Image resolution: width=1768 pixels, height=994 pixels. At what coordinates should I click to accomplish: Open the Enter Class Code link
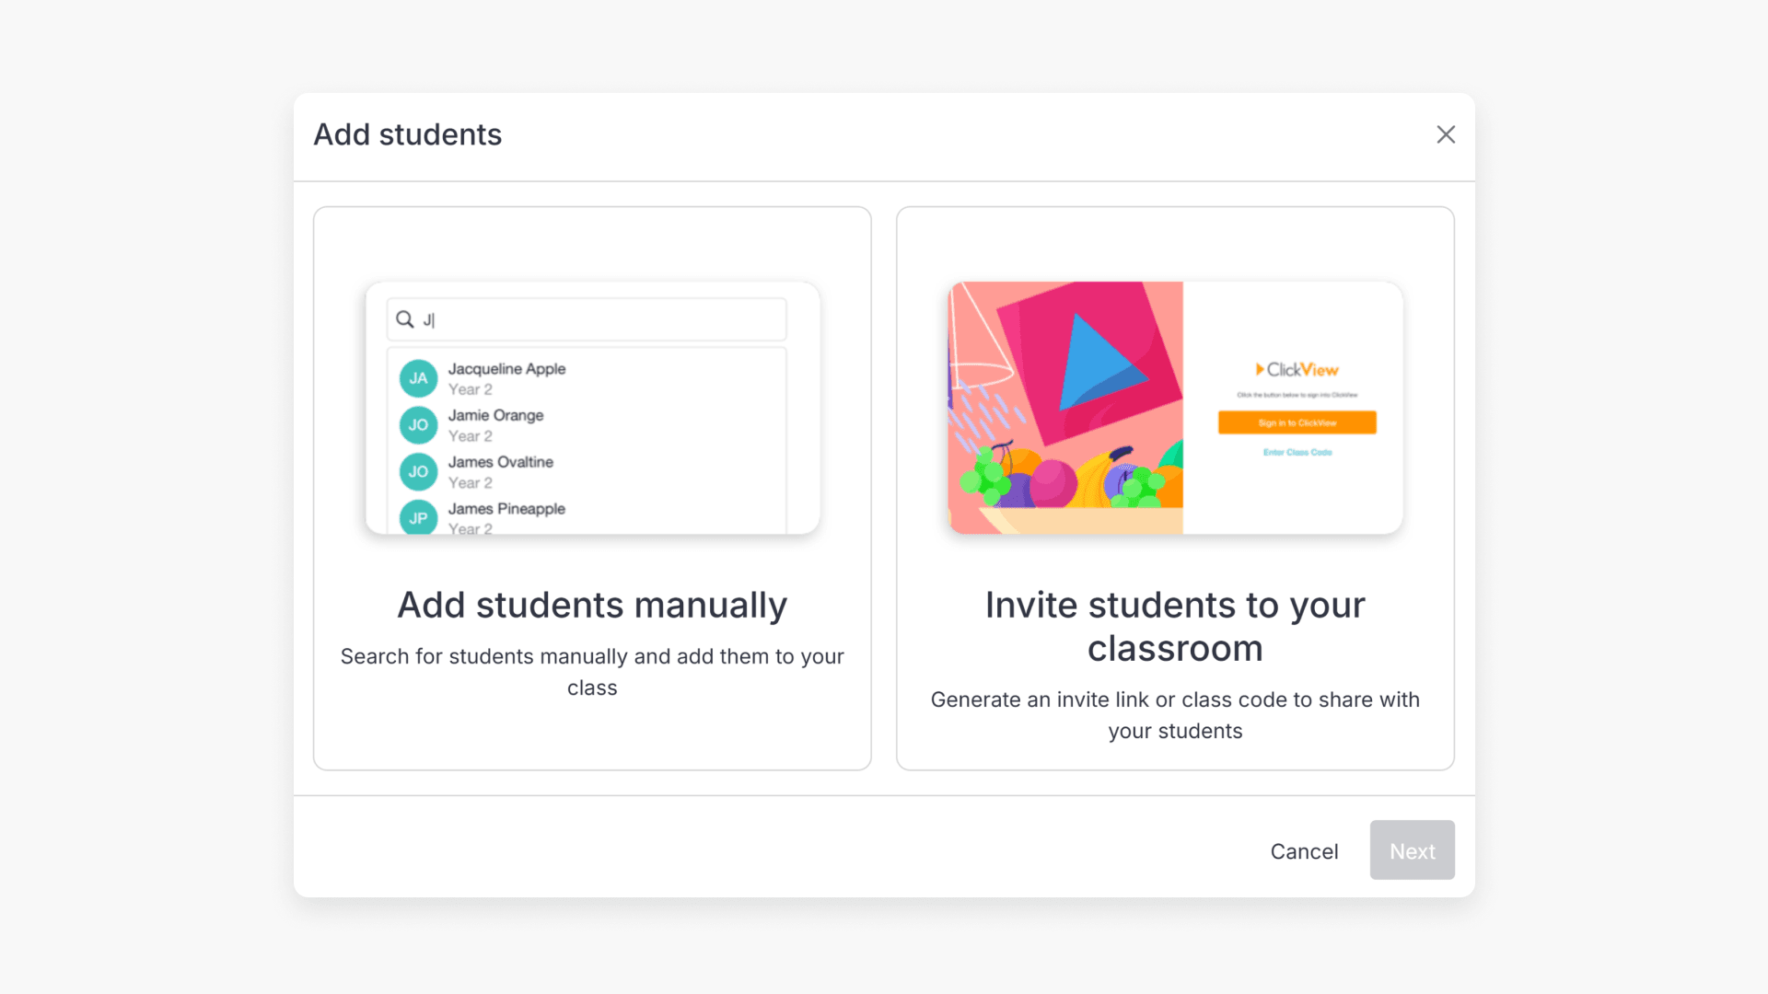pos(1297,451)
